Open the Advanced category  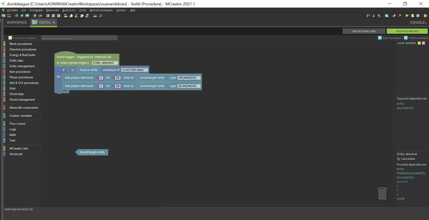[16, 154]
